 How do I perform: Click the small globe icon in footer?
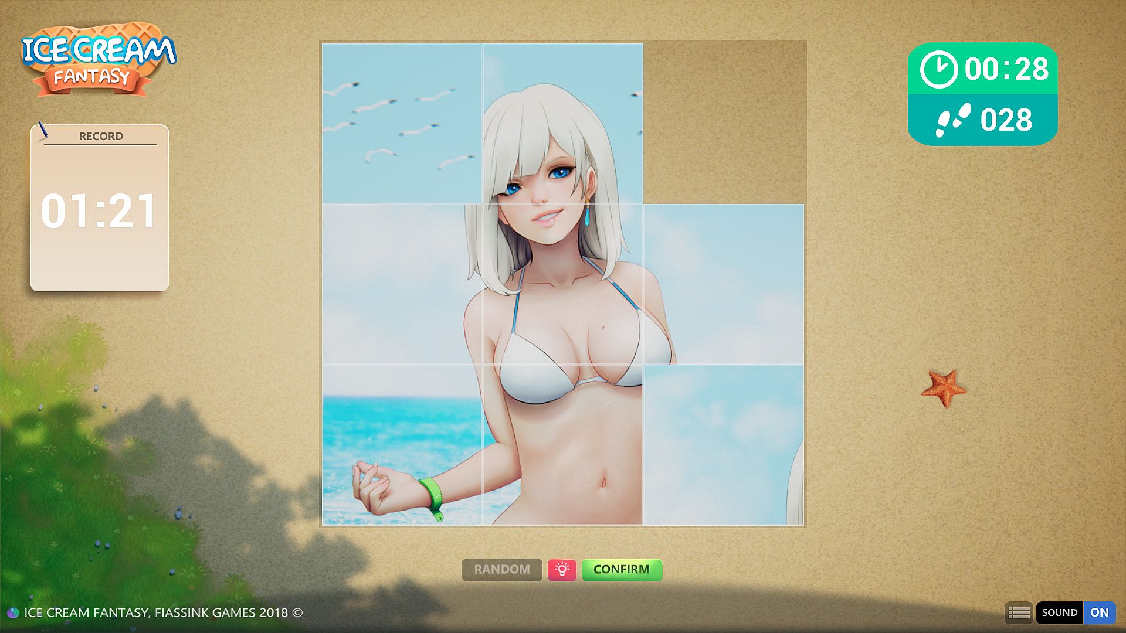pyautogui.click(x=13, y=613)
